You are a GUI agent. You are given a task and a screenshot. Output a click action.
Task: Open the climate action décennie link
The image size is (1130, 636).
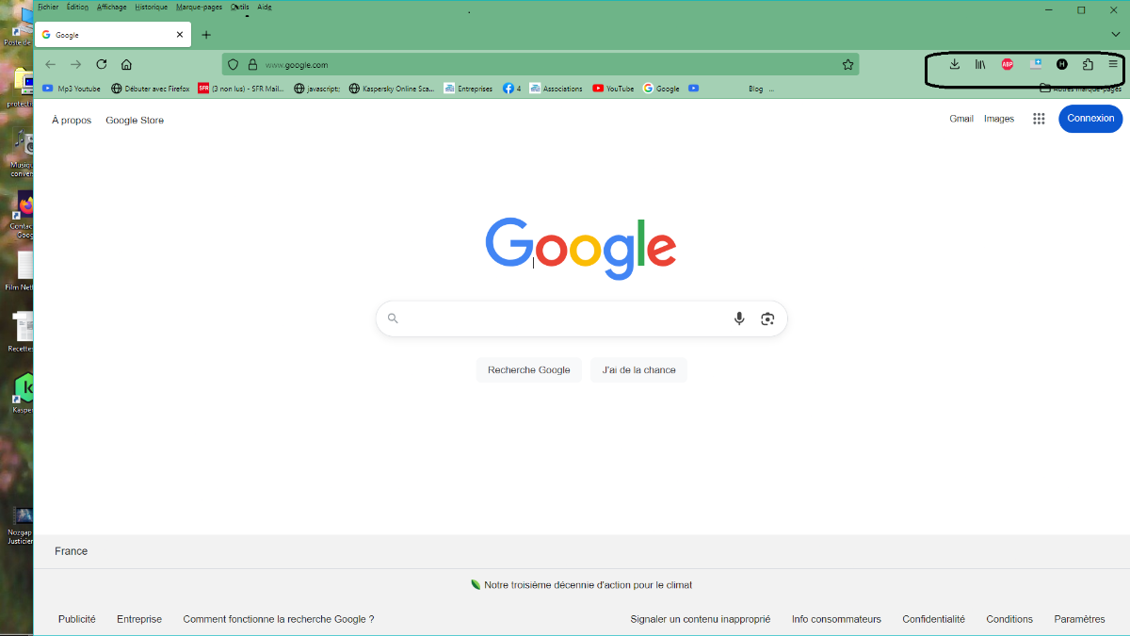(588, 585)
